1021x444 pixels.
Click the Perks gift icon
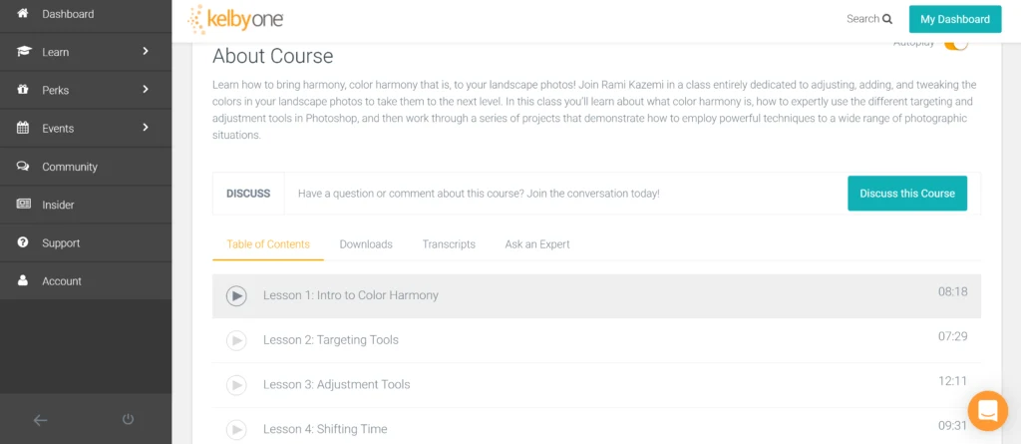(23, 90)
